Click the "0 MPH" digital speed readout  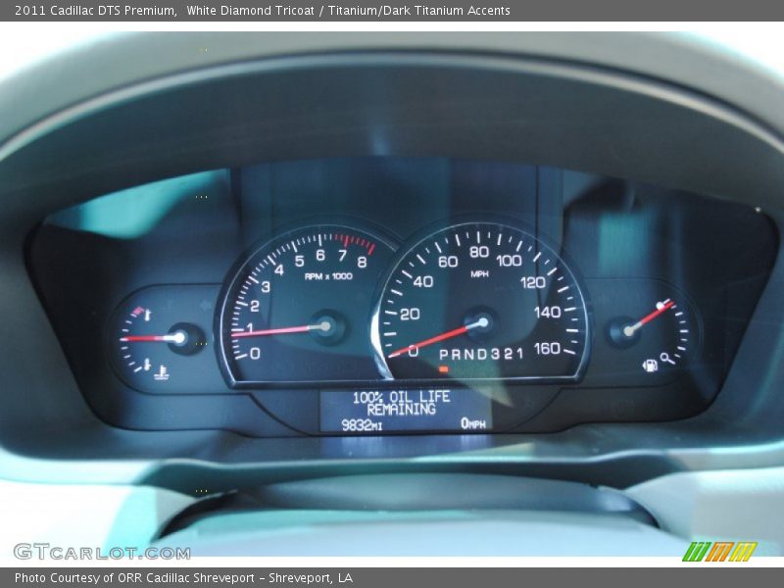coord(473,423)
